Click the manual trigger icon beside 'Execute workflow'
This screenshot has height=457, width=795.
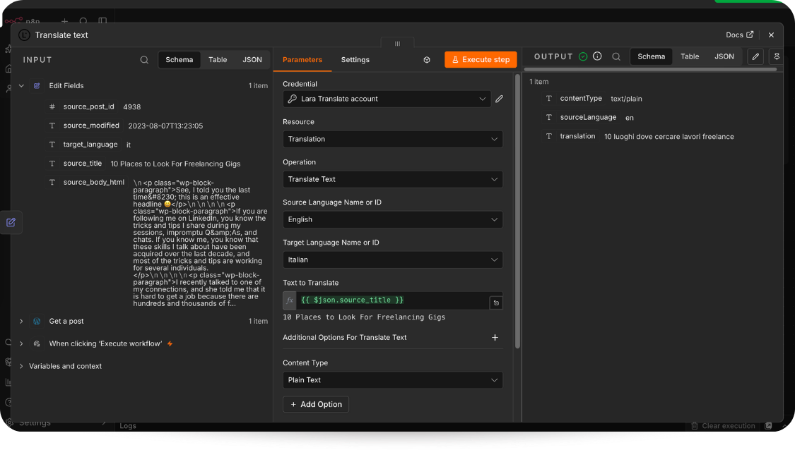tap(37, 343)
